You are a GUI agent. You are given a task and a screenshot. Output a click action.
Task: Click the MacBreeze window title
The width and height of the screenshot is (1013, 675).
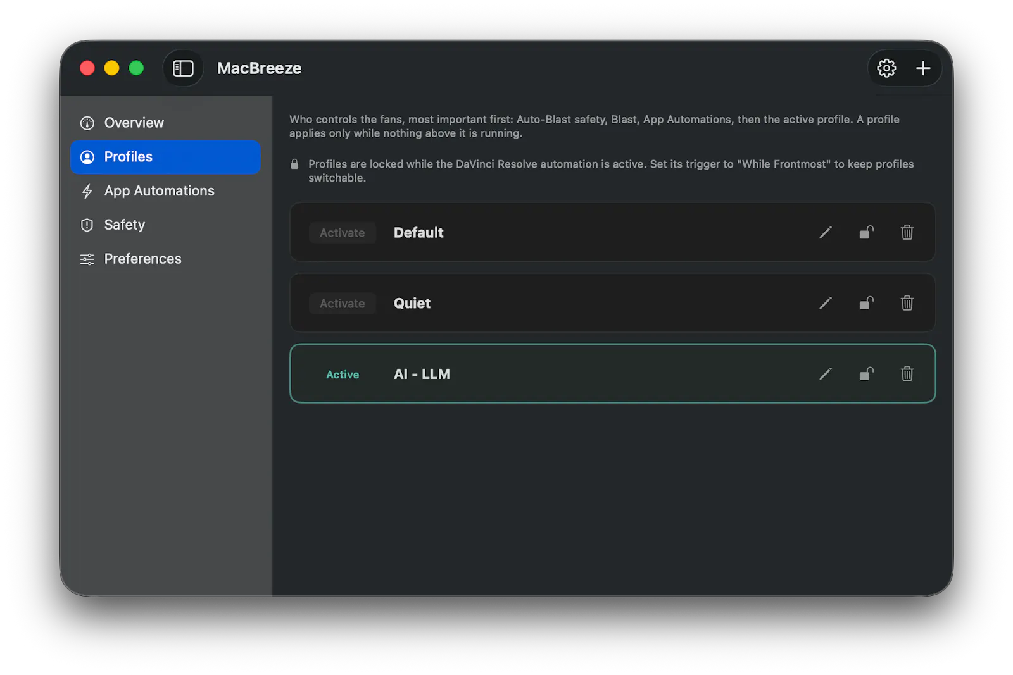(x=259, y=68)
